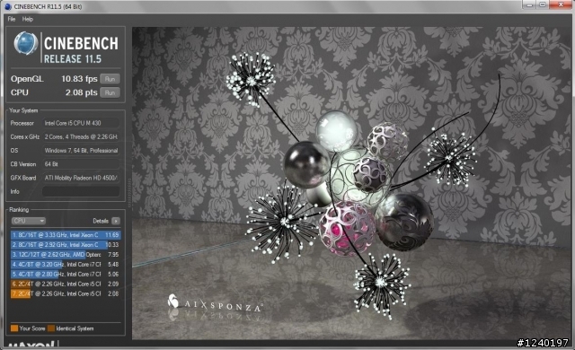Open the File menu
This screenshot has height=350, width=575.
pyautogui.click(x=12, y=19)
